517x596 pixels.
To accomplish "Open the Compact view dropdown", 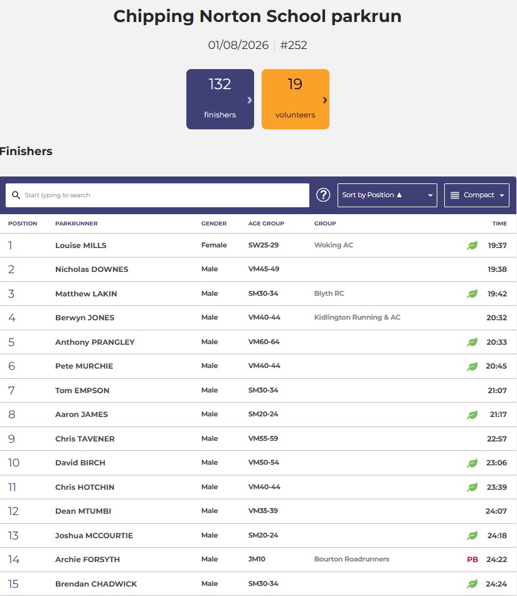I will pos(477,195).
